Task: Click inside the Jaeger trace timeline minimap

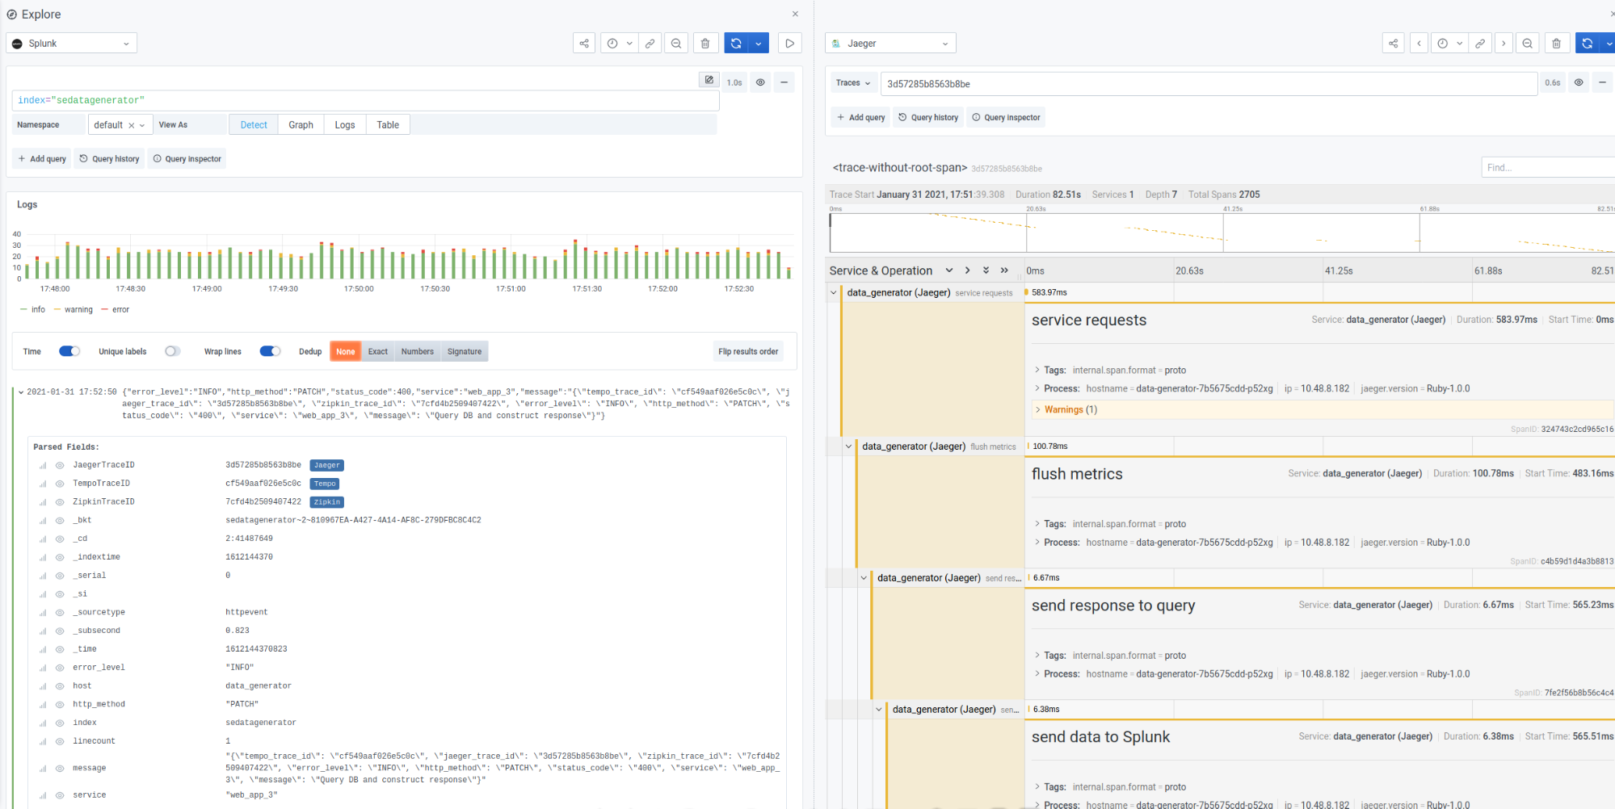Action: coord(1212,233)
